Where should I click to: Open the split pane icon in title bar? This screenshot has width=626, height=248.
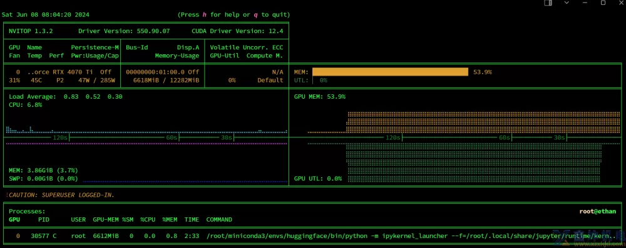tap(548, 2)
